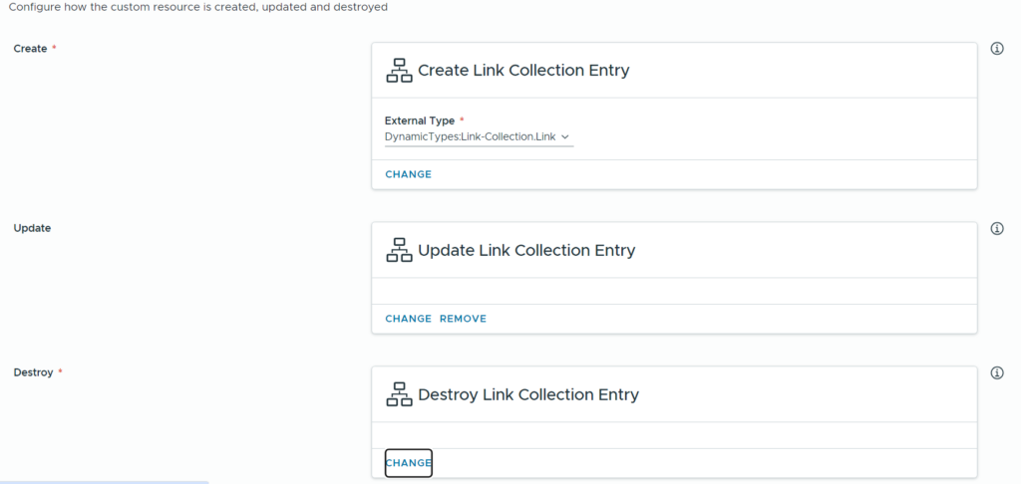Select the Update Link Collection Entry title
Image resolution: width=1021 pixels, height=484 pixels.
pos(526,250)
